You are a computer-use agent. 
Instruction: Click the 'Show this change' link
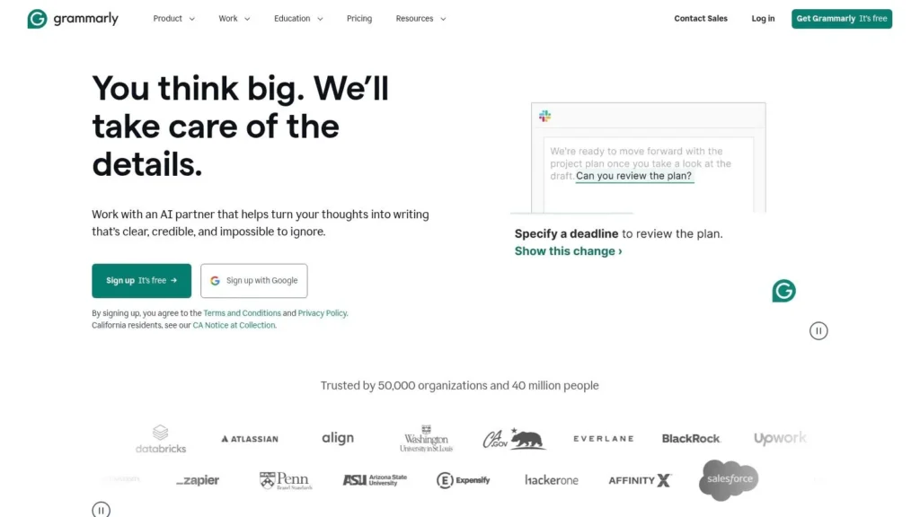(567, 250)
